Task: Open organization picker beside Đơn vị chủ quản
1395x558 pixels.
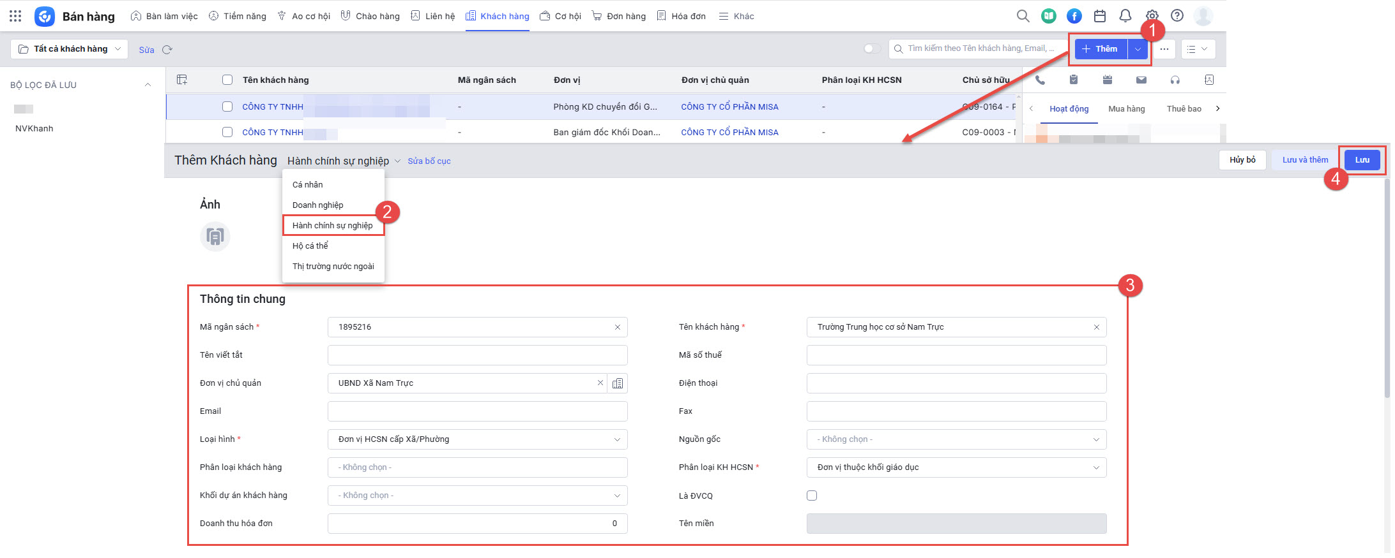Action: (618, 383)
